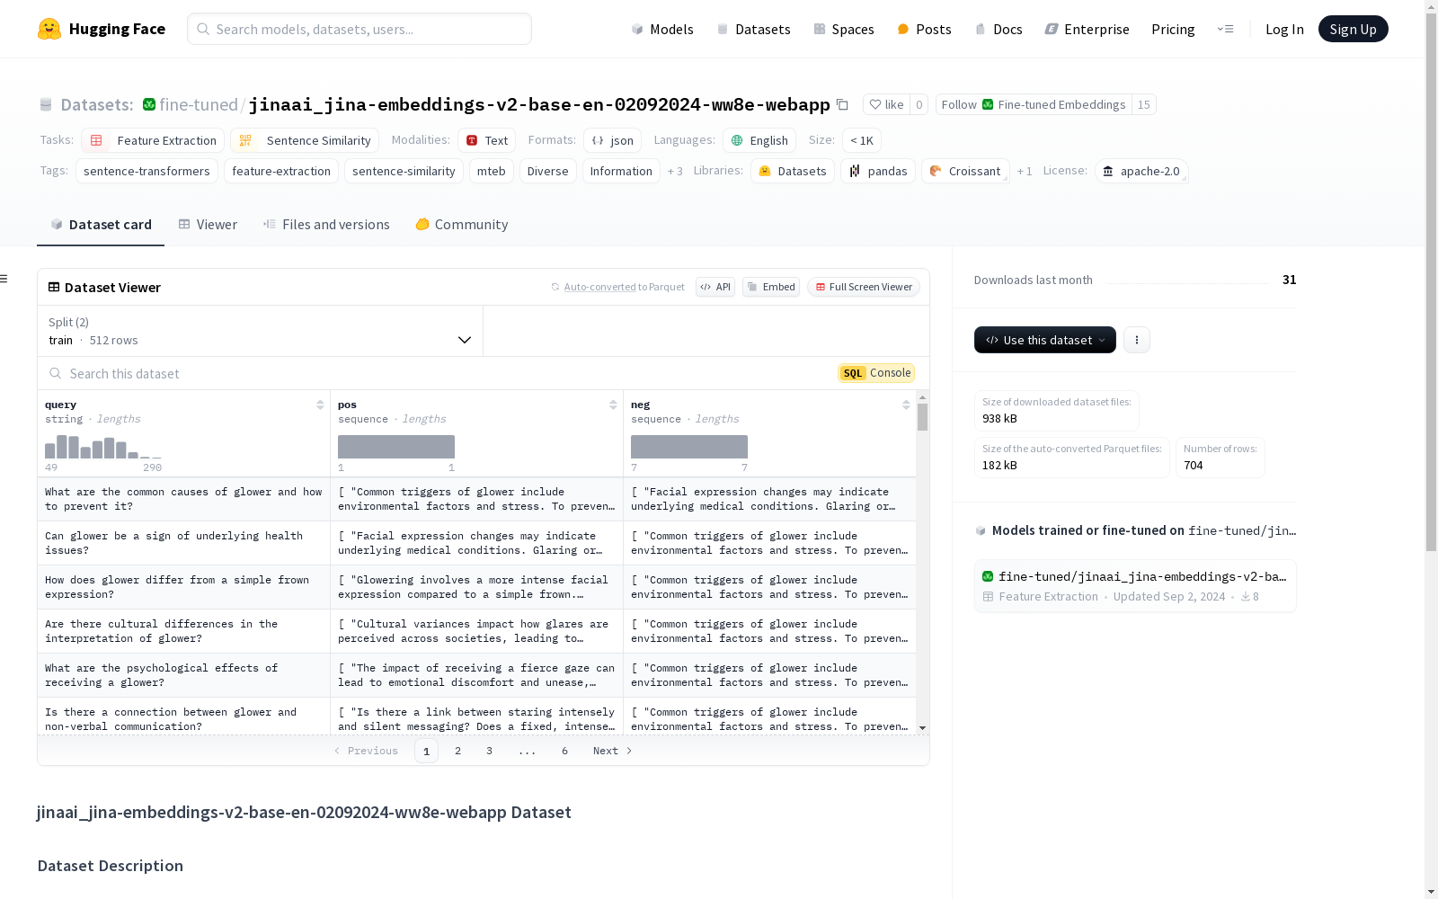Expand the +1 more libraries
Image resolution: width=1438 pixels, height=899 pixels.
(1025, 171)
